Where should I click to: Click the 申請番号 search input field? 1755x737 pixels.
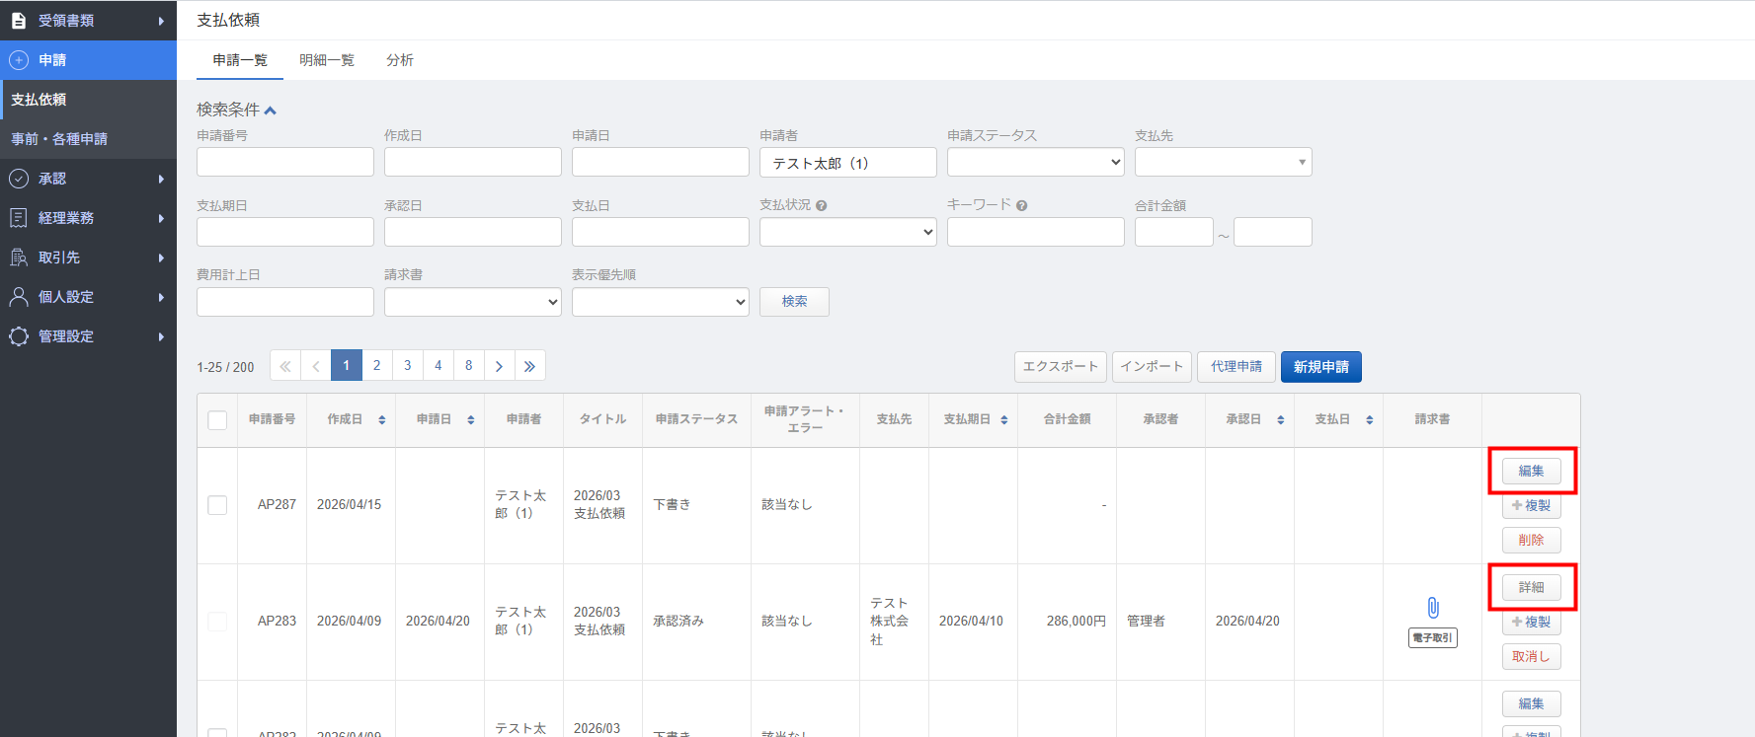click(x=284, y=162)
